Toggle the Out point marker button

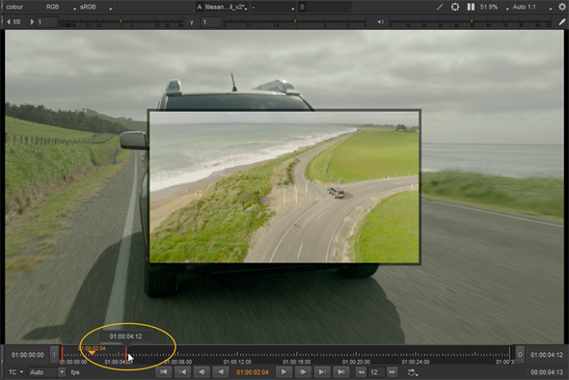520,355
